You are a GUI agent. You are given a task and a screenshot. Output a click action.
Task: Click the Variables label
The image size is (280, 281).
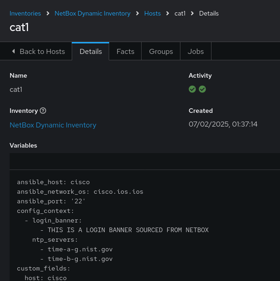[23, 145]
